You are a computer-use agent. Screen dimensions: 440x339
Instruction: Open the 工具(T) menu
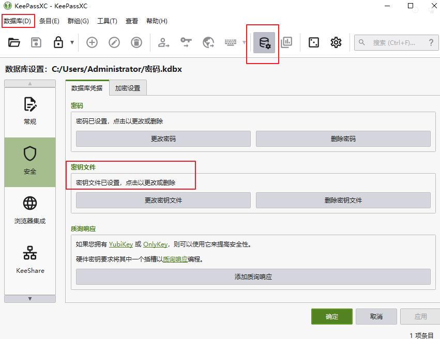tap(107, 21)
